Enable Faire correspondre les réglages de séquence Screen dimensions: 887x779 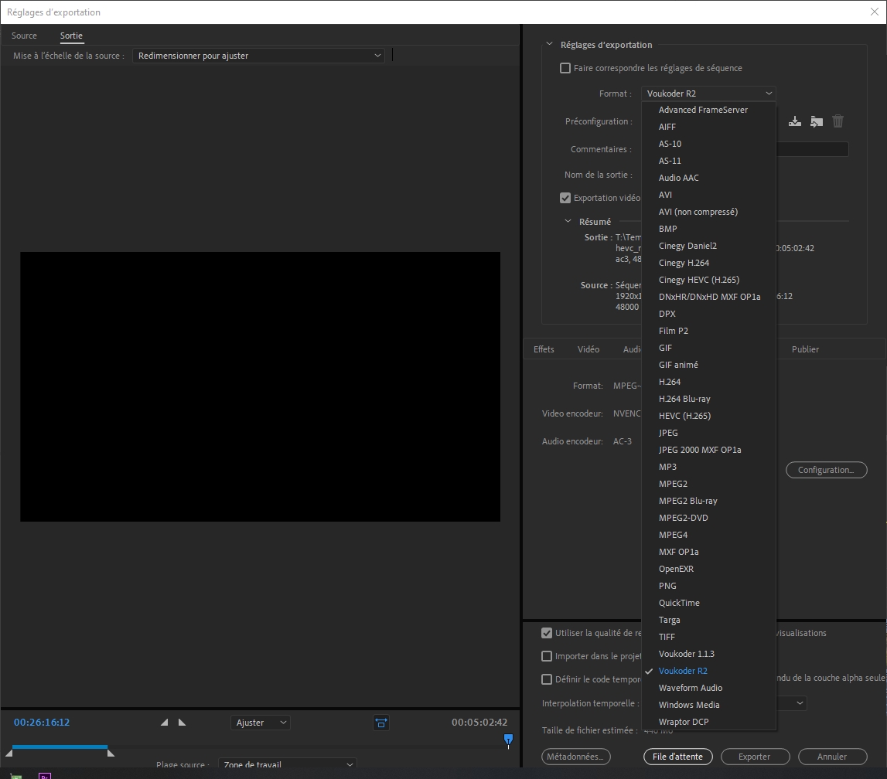pos(565,69)
